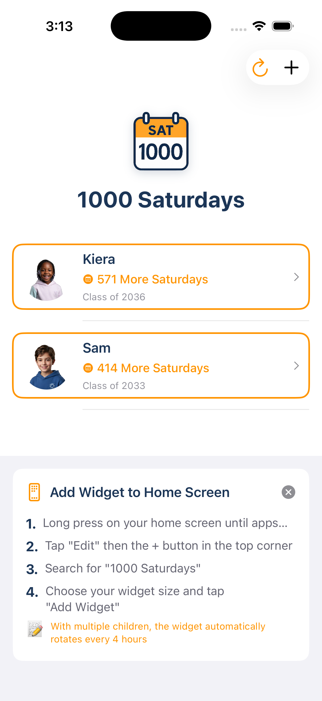Tap the SAT 1000 calendar logo
Screen dimensions: 322x701
(161, 141)
